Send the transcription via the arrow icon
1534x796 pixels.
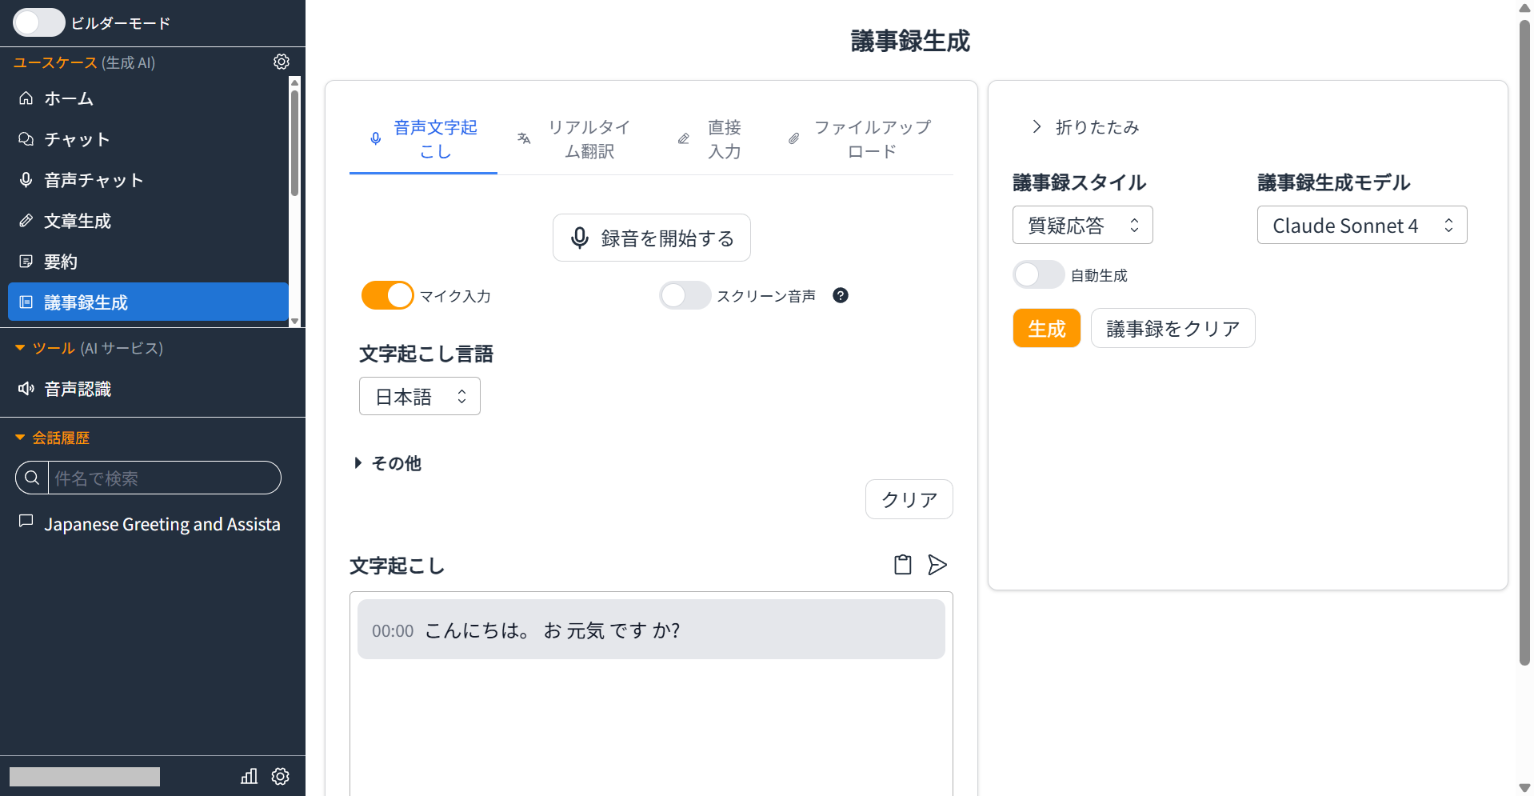coord(937,565)
